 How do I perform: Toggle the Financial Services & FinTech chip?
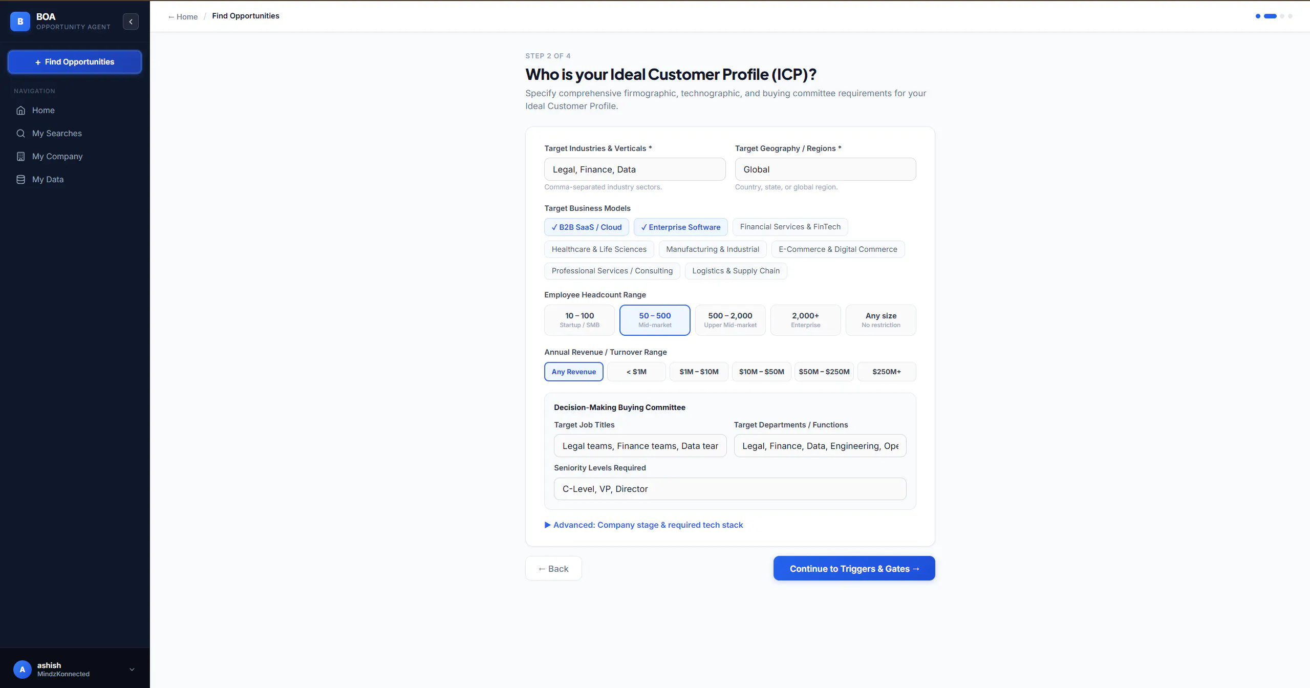tap(790, 227)
